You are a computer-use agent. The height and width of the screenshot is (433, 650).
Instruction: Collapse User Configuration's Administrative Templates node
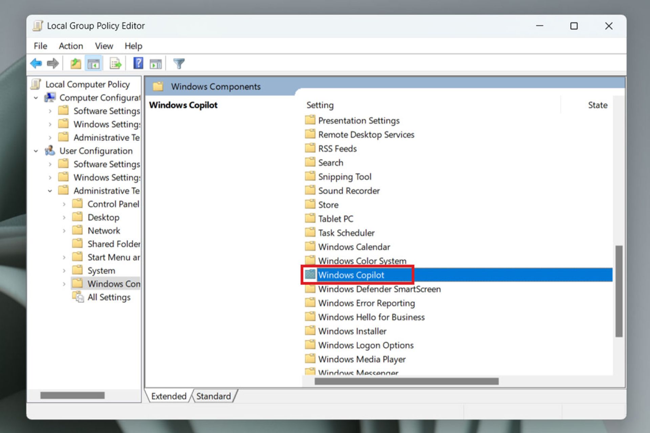[50, 191]
